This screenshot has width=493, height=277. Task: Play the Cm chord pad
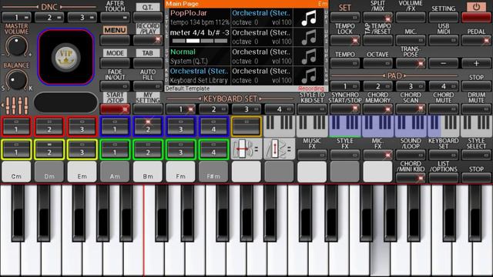16,172
